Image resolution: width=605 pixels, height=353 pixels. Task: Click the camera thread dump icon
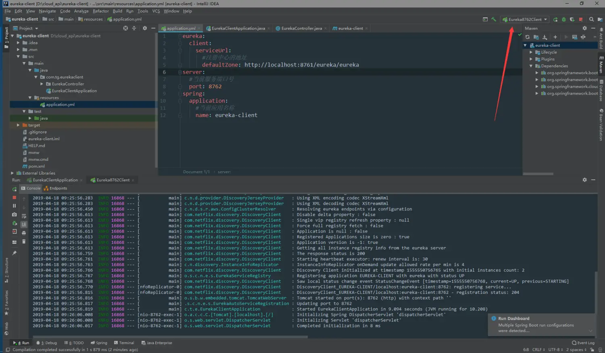coord(15,214)
